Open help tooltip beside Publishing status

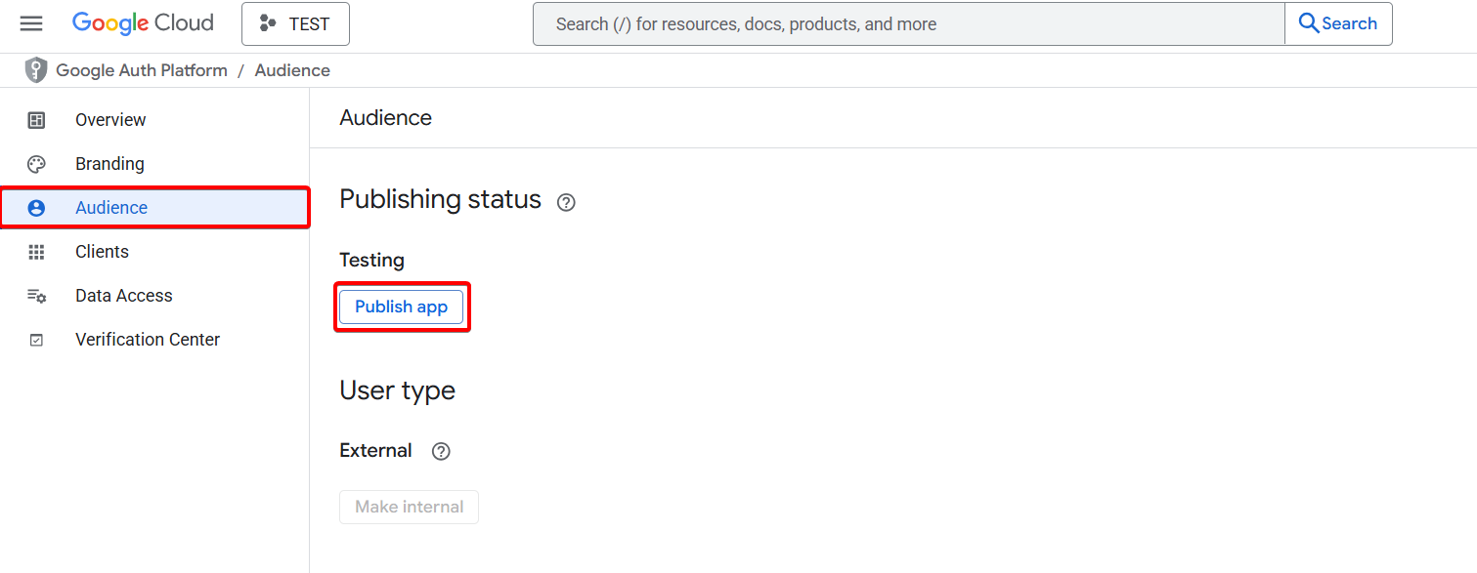point(566,202)
